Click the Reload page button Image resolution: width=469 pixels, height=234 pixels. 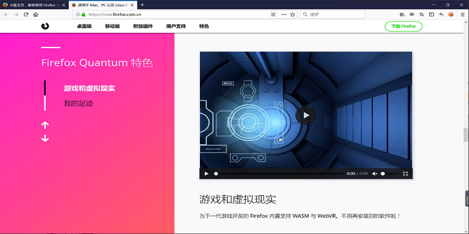click(x=26, y=14)
